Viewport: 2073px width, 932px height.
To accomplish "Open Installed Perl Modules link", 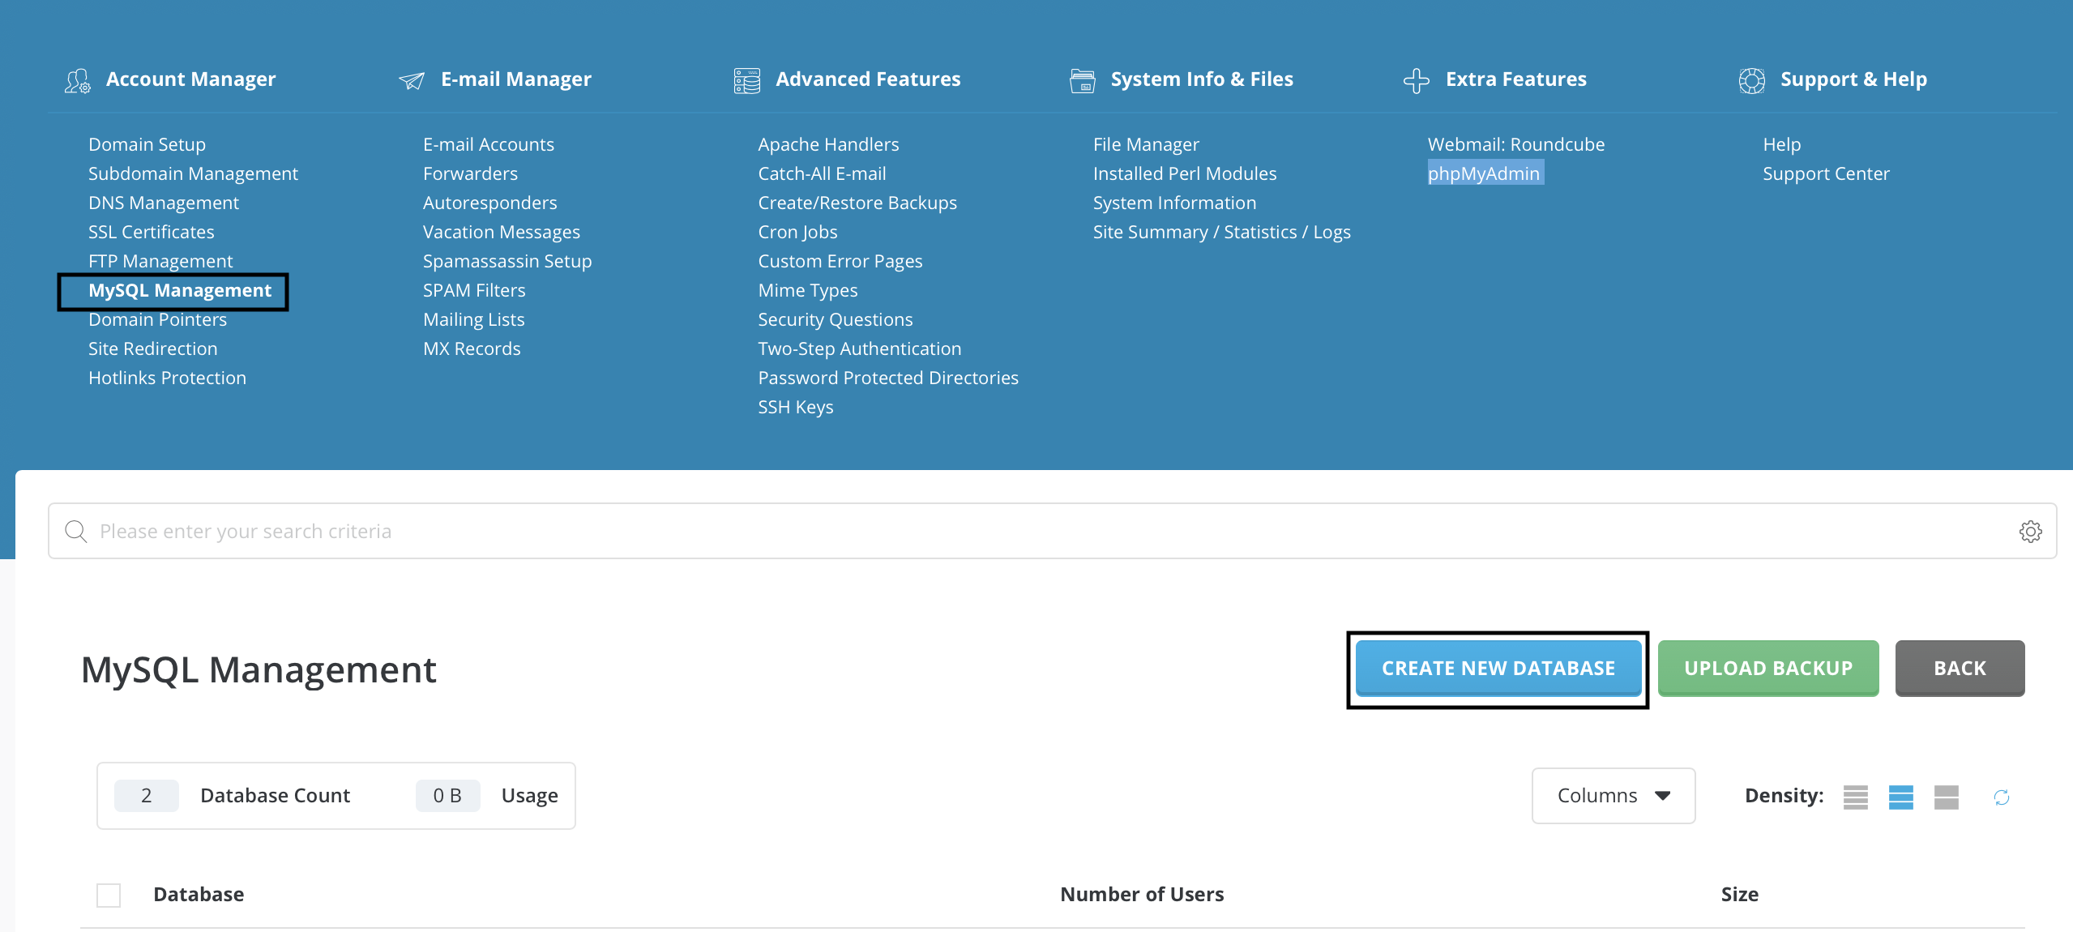I will pyautogui.click(x=1184, y=173).
